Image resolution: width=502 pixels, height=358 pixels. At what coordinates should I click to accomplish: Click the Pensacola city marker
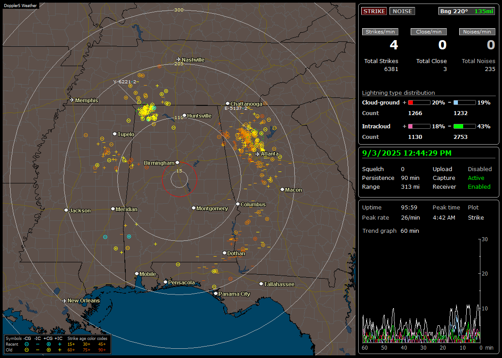(x=165, y=282)
